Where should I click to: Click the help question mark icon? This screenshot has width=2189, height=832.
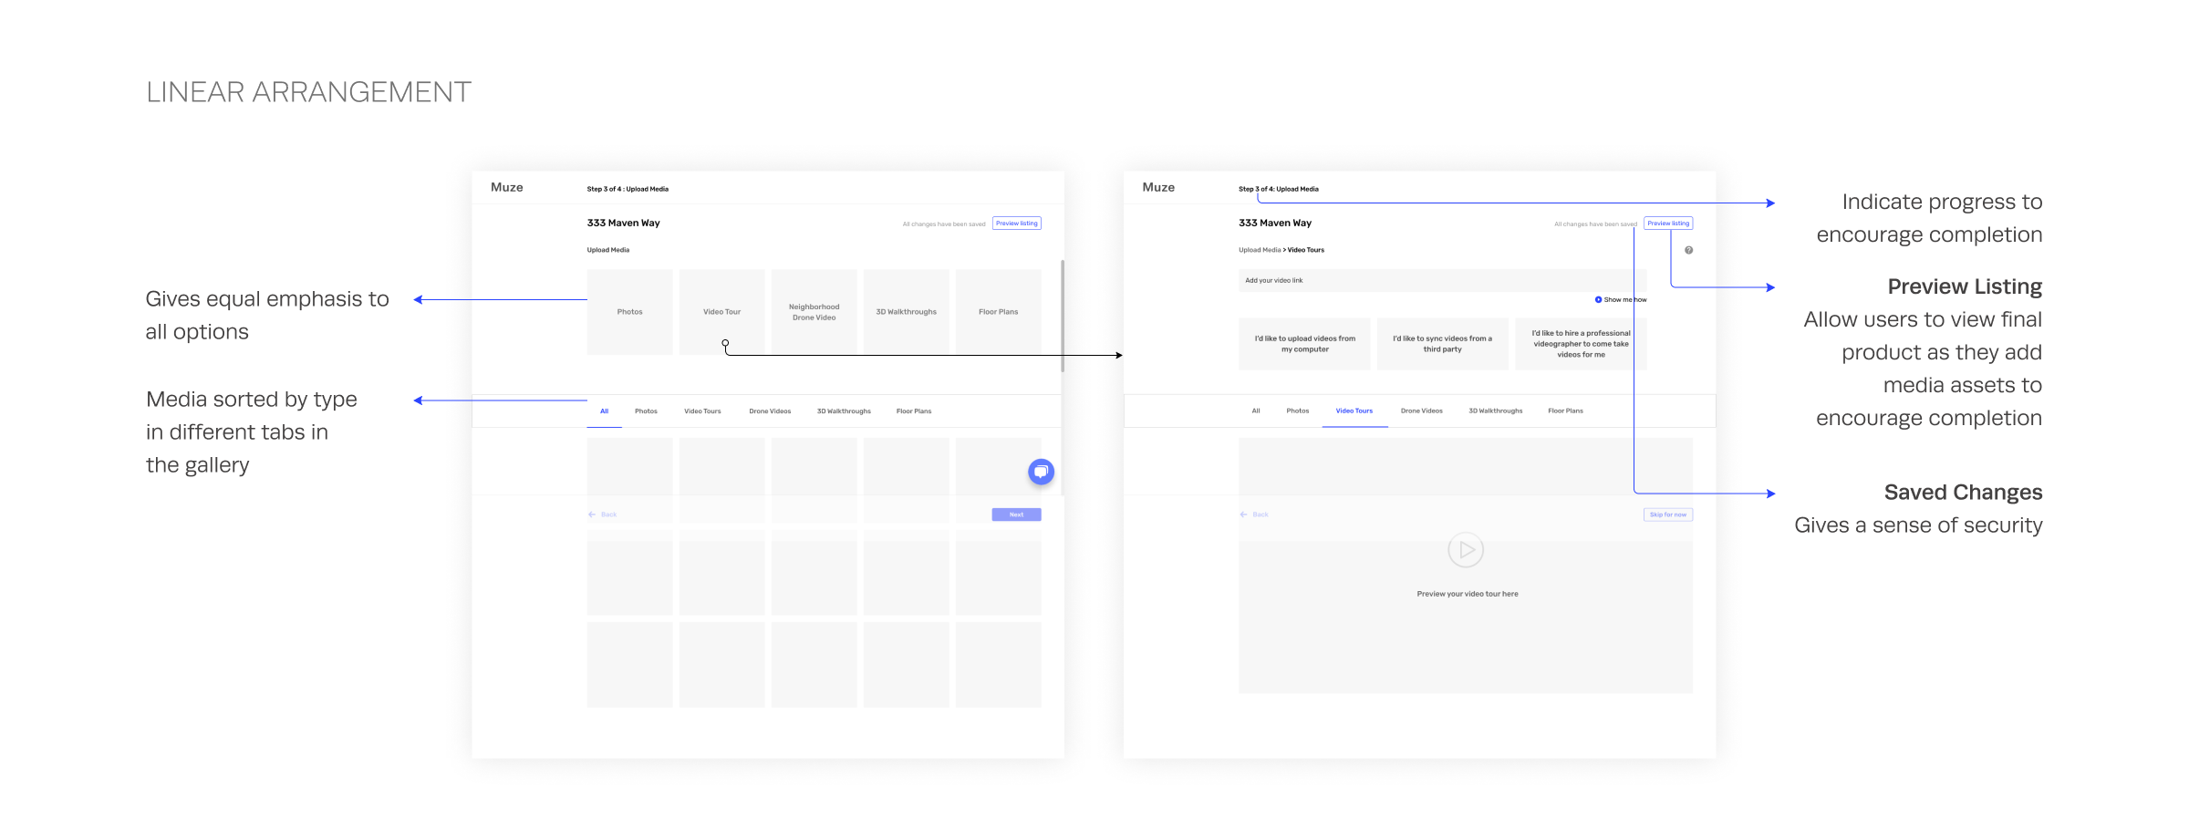pyautogui.click(x=1688, y=250)
